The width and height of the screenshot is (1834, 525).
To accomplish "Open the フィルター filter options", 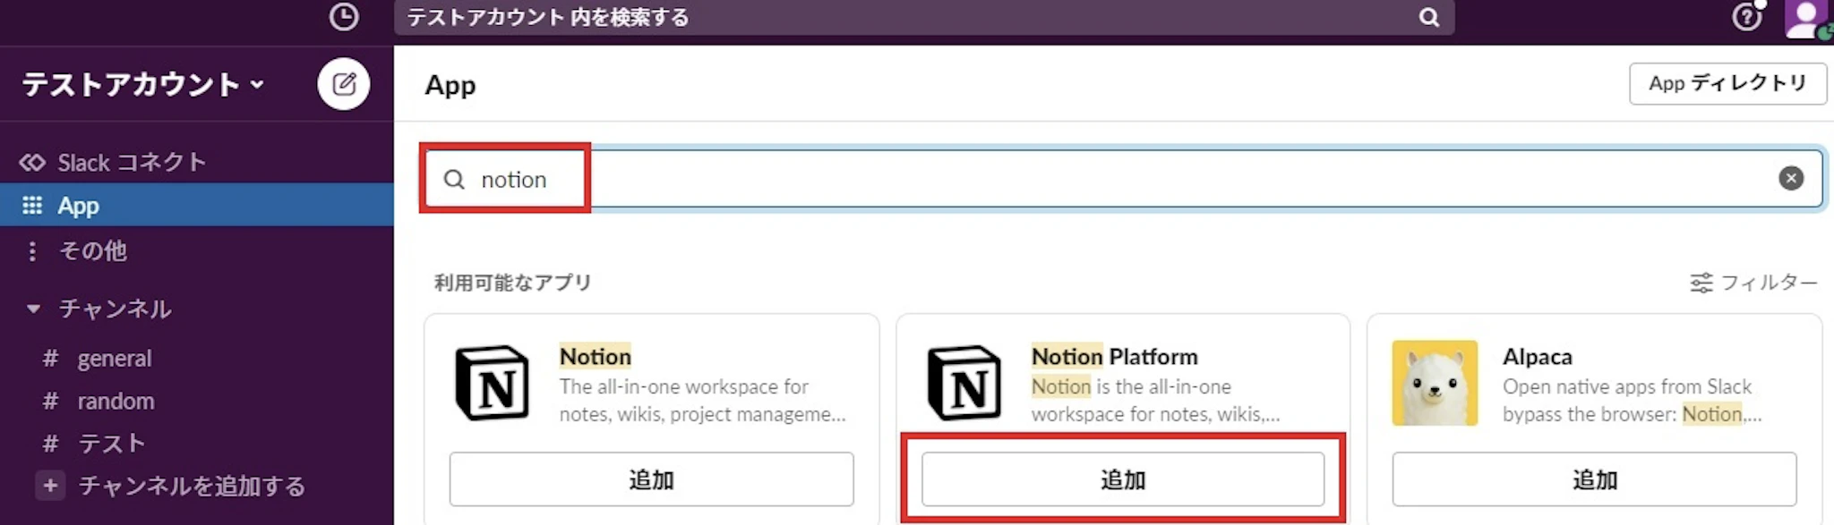I will 1753,283.
